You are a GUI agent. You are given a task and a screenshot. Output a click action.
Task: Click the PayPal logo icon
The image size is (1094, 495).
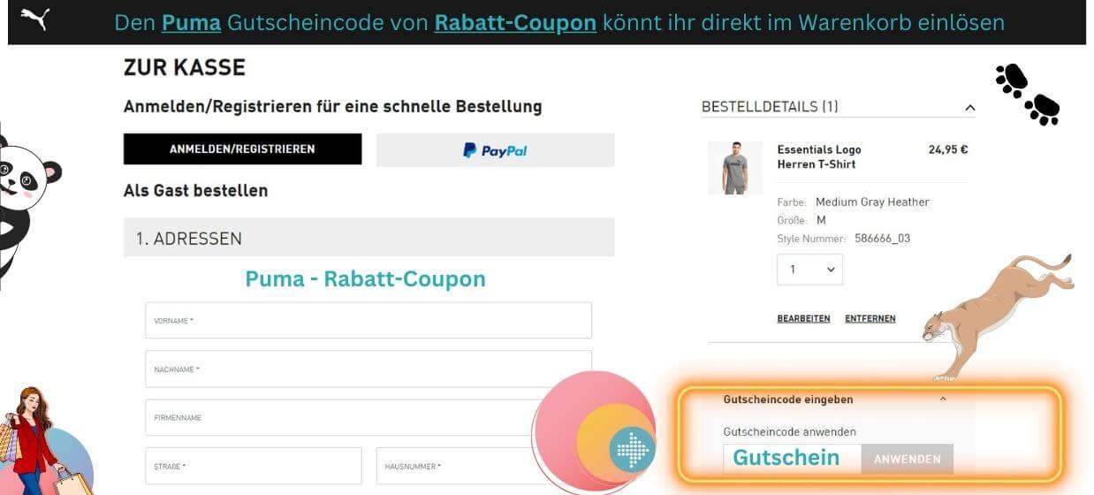(x=495, y=150)
